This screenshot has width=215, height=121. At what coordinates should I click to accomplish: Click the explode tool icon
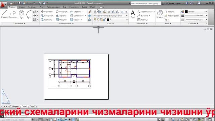90,16
